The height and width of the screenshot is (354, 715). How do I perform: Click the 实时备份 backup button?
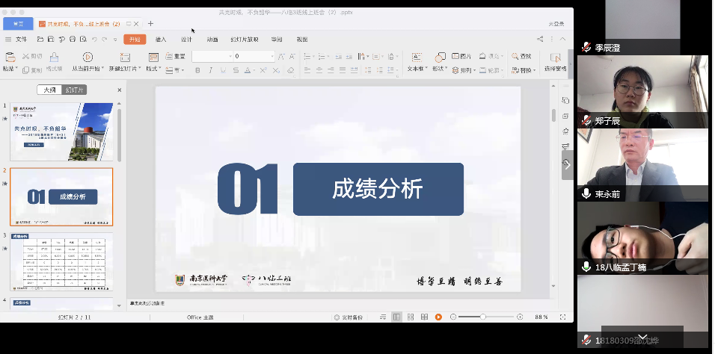point(348,317)
